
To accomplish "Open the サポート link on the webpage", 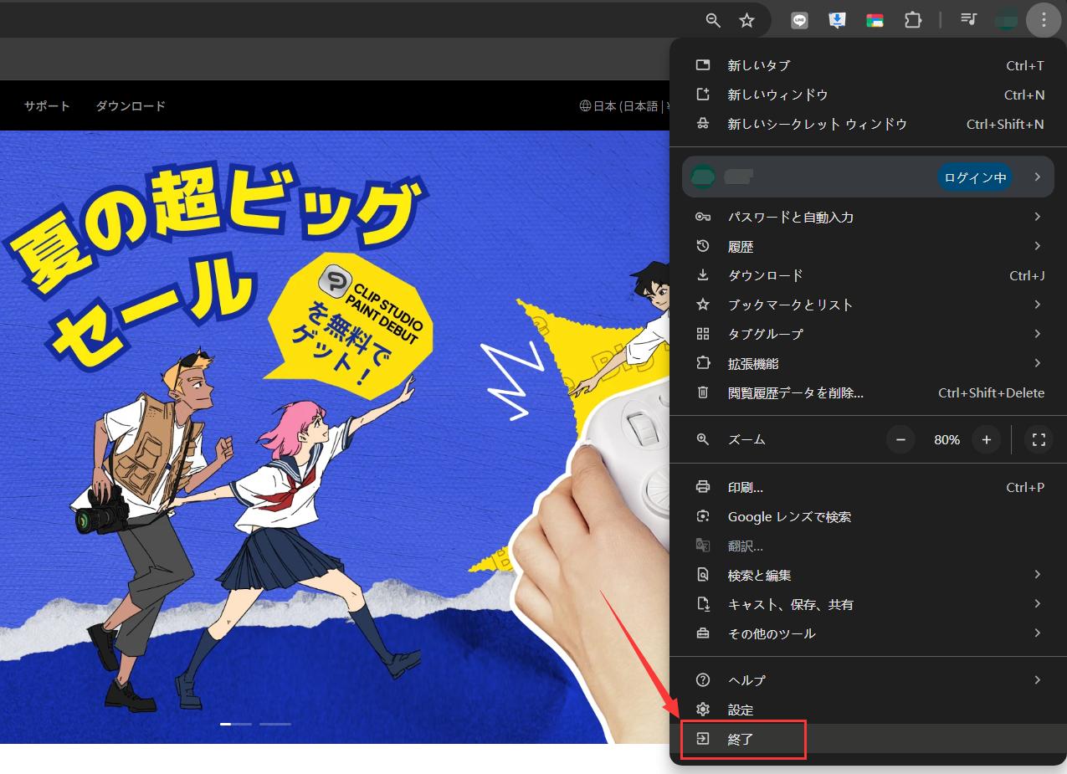I will click(47, 105).
